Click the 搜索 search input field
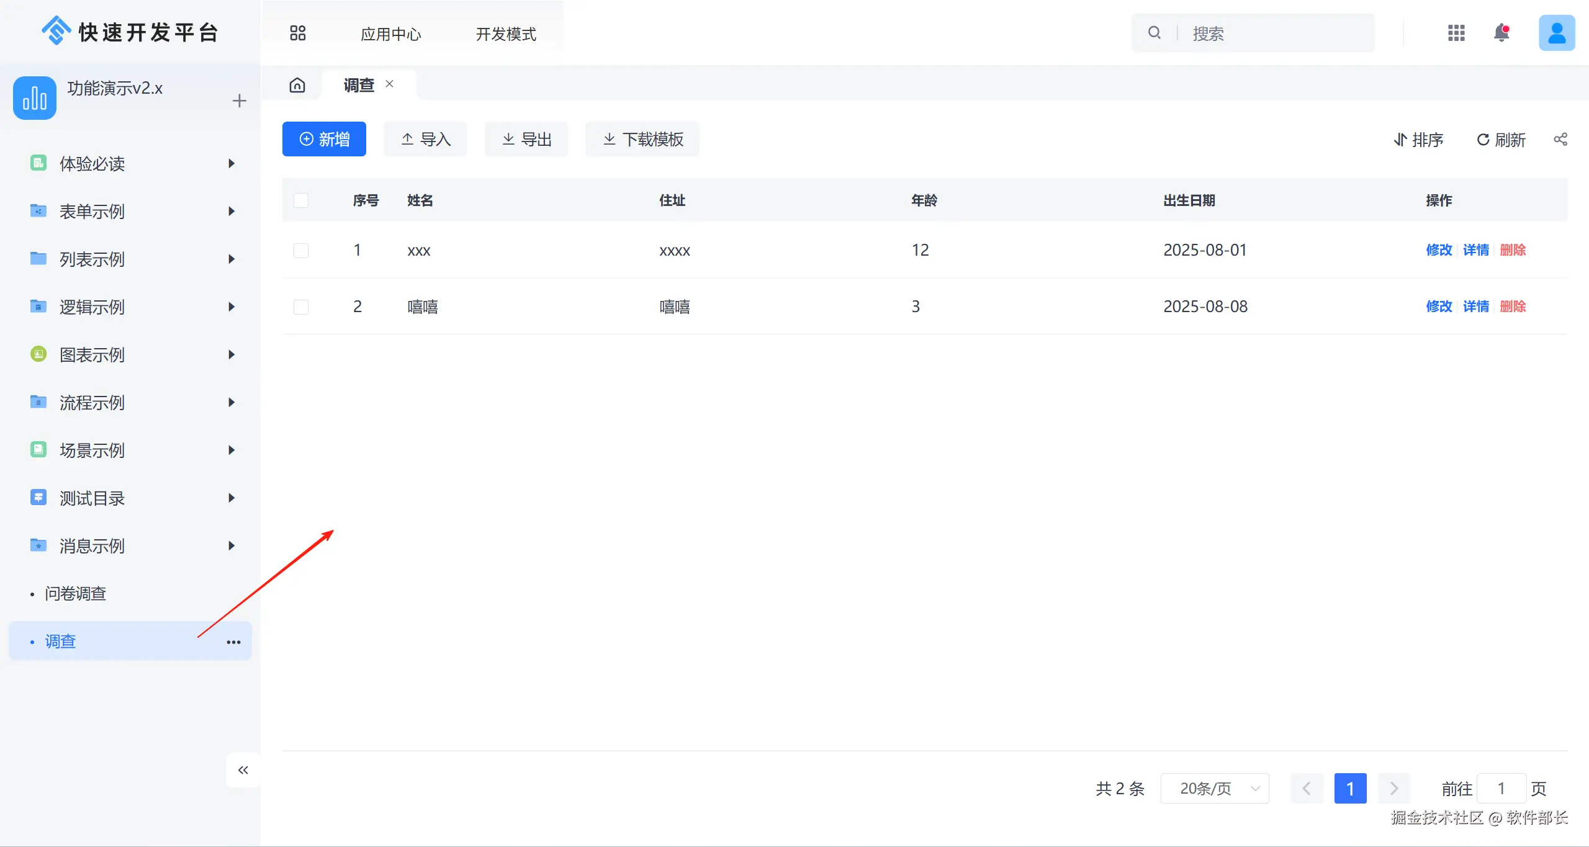The height and width of the screenshot is (847, 1589). 1272,34
